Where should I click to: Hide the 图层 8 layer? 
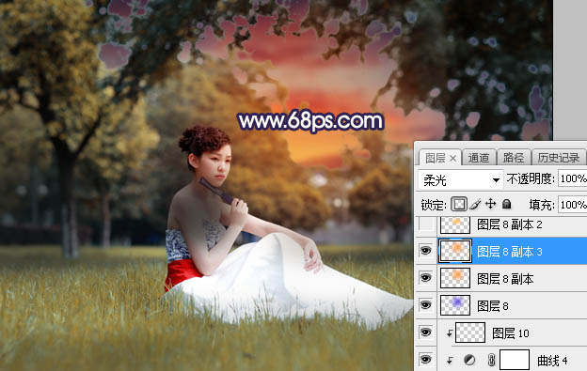click(425, 305)
